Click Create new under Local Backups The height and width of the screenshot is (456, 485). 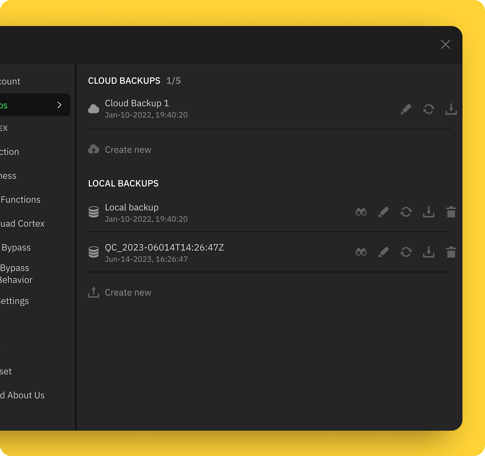point(128,292)
